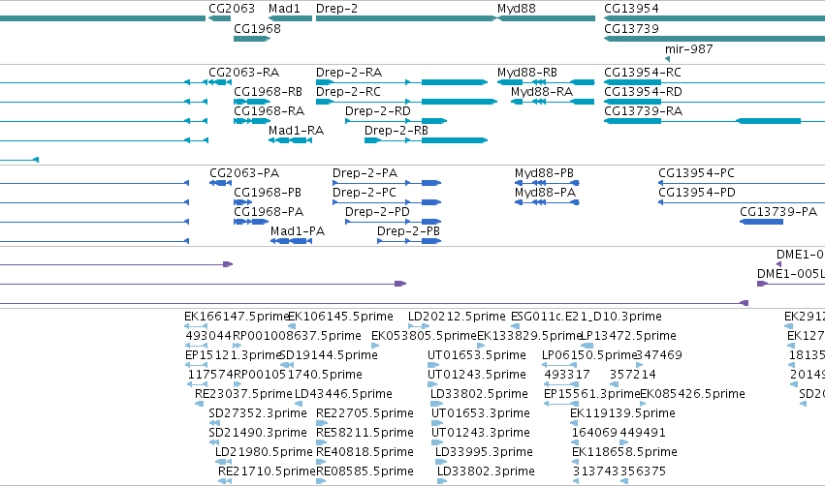Select the LD21980.5prime EST feature
The width and height of the screenshot is (825, 486).
[x=224, y=462]
